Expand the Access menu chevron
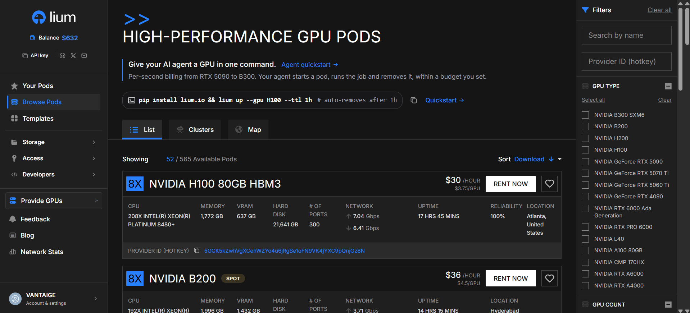This screenshot has height=313, width=690. [x=94, y=158]
